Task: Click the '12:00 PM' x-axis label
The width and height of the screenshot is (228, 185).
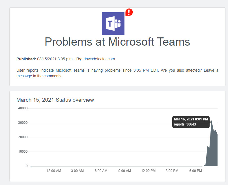Action: pos(148,171)
